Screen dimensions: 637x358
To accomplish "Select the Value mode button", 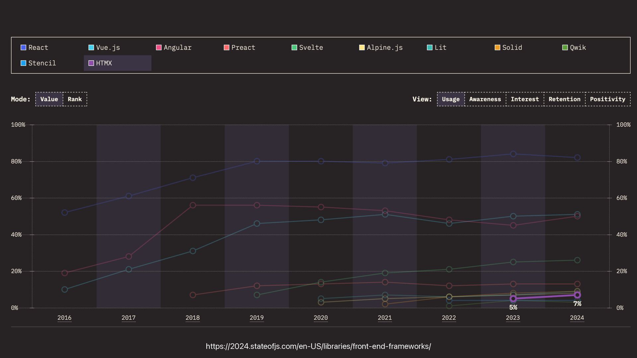I will pyautogui.click(x=49, y=99).
